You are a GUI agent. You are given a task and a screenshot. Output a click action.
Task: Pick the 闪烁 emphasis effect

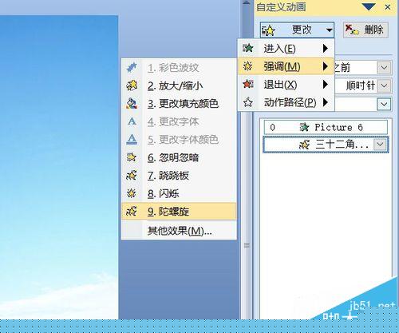pyautogui.click(x=179, y=193)
